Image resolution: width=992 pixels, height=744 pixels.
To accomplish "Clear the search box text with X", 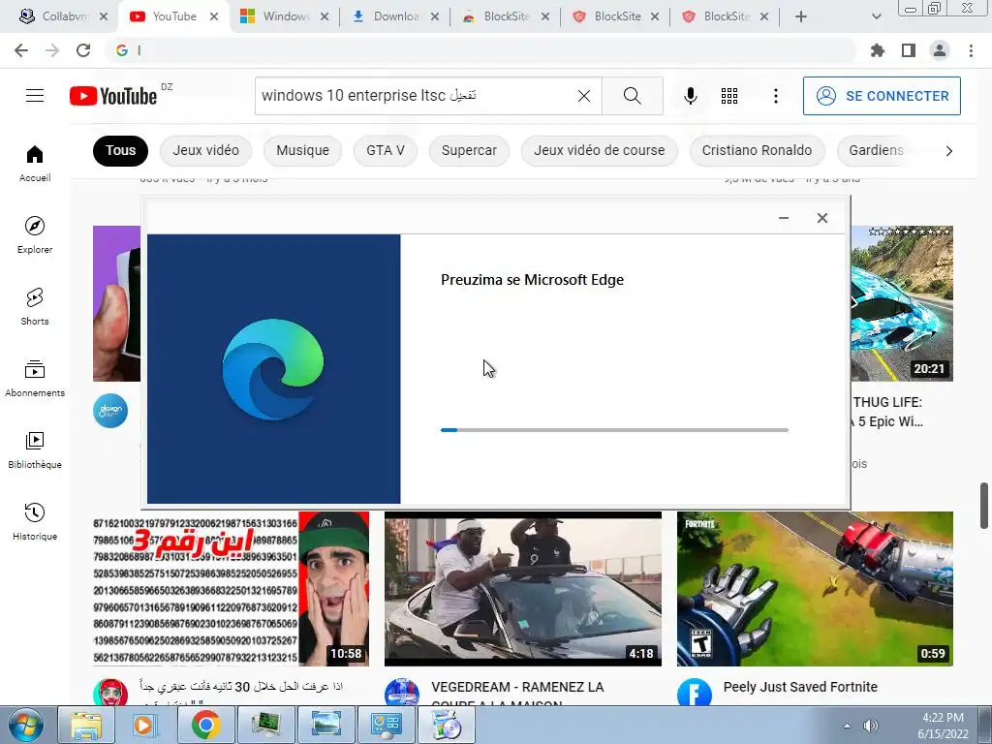I will point(584,96).
